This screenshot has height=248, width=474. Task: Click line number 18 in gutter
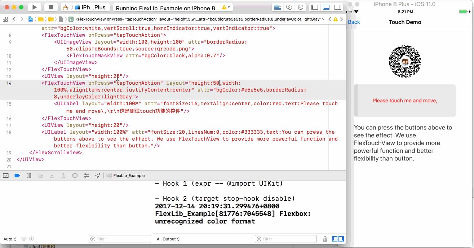click(9, 132)
